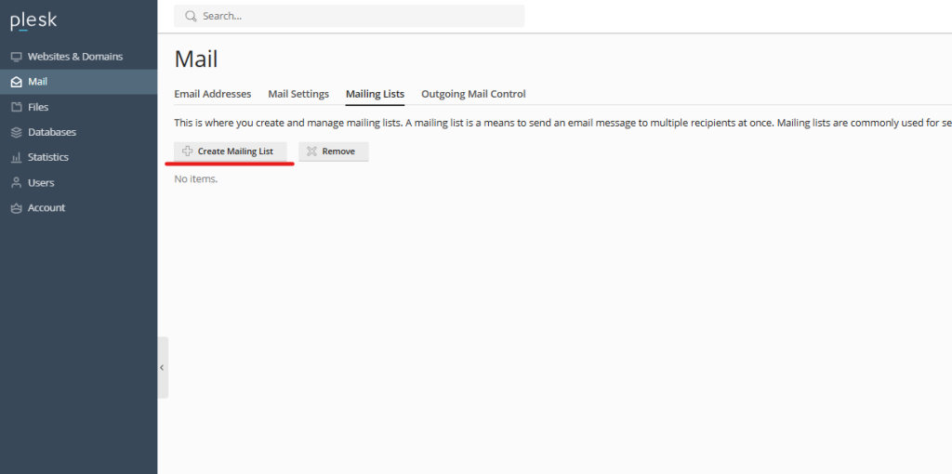Click the Plesk logo

pyautogui.click(x=33, y=21)
